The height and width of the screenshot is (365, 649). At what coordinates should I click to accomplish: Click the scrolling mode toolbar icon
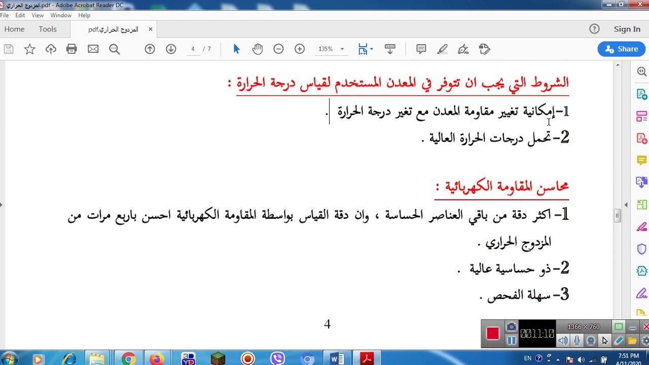[390, 49]
